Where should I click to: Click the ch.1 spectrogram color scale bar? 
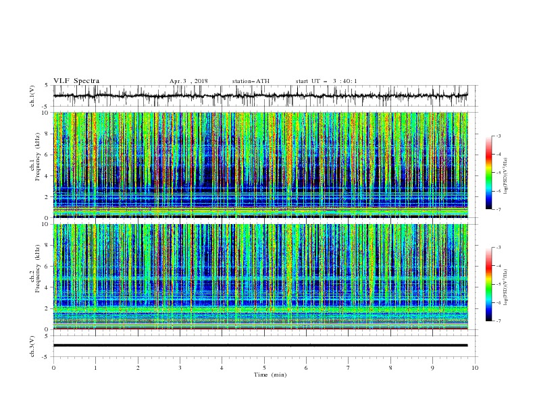click(488, 173)
